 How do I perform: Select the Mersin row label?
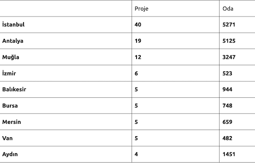(x=12, y=122)
